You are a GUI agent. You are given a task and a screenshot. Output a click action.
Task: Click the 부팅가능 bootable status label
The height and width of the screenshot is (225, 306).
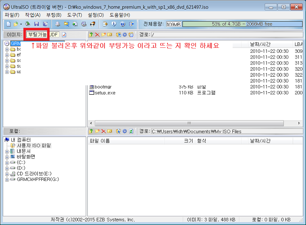click(37, 35)
